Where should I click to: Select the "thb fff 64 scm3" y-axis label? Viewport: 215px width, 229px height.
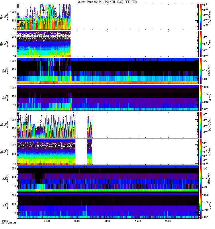5,44
